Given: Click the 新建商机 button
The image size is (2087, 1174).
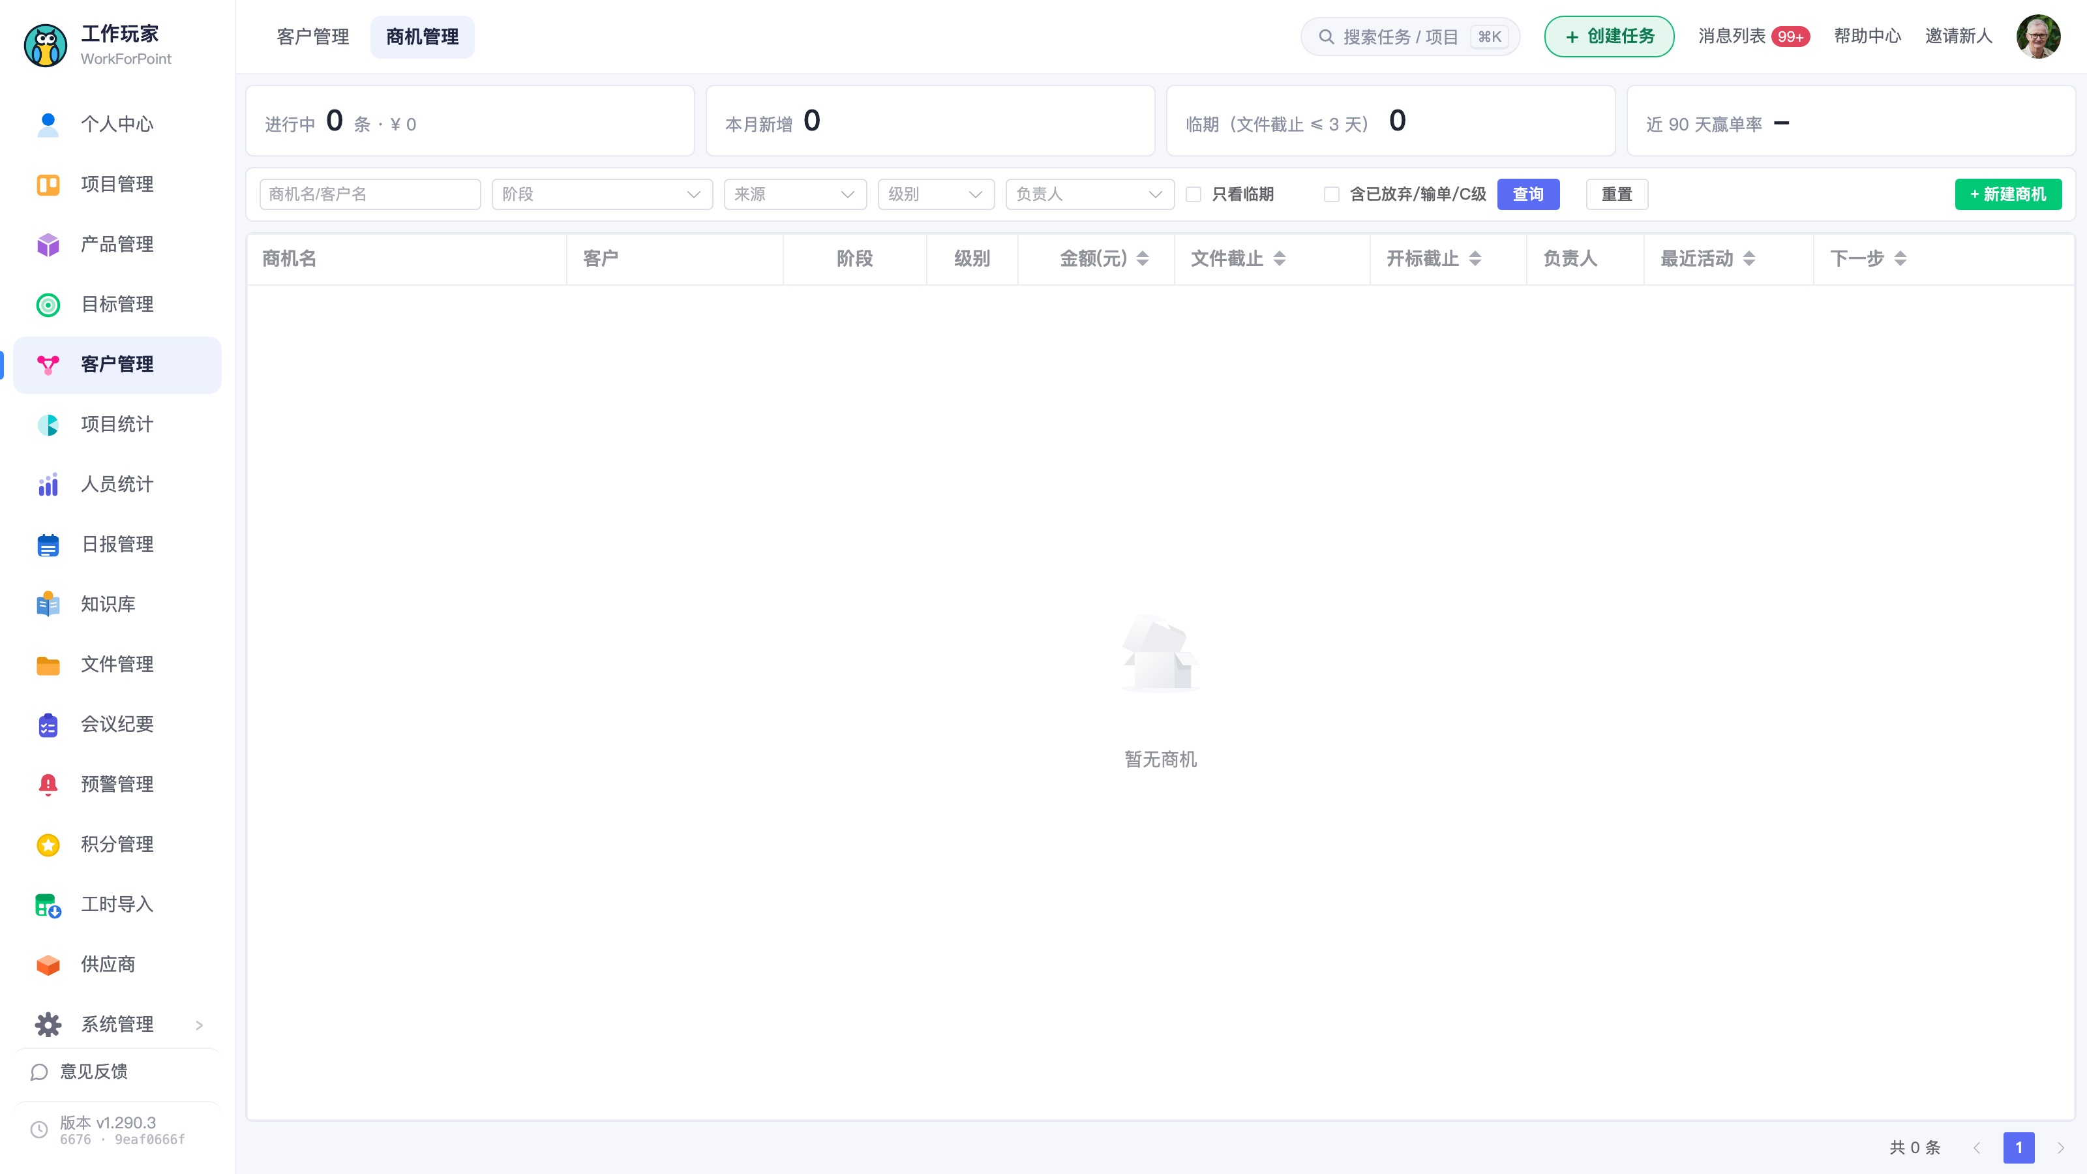Looking at the screenshot, I should pyautogui.click(x=2007, y=194).
